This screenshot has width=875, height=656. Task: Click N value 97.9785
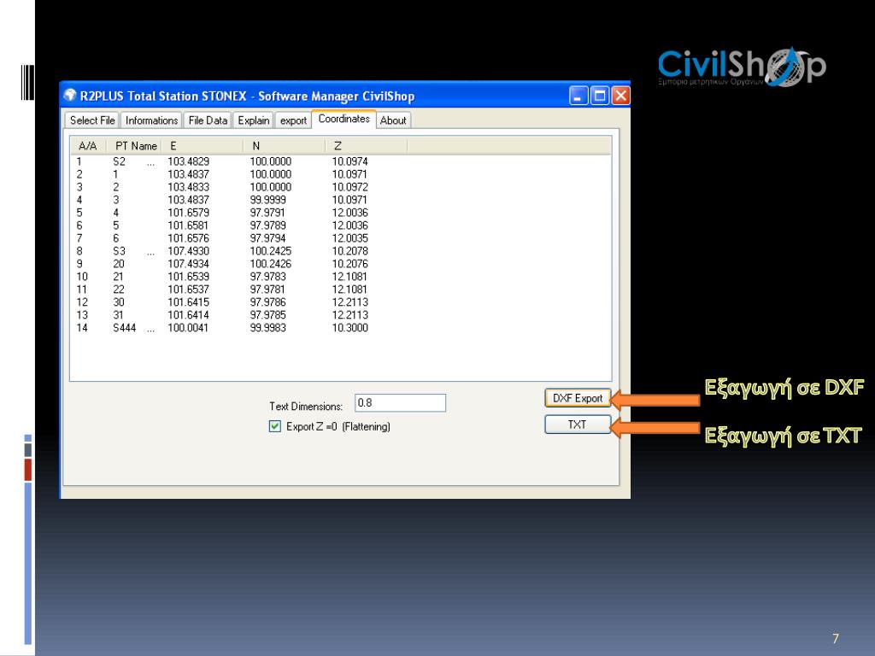coord(267,316)
